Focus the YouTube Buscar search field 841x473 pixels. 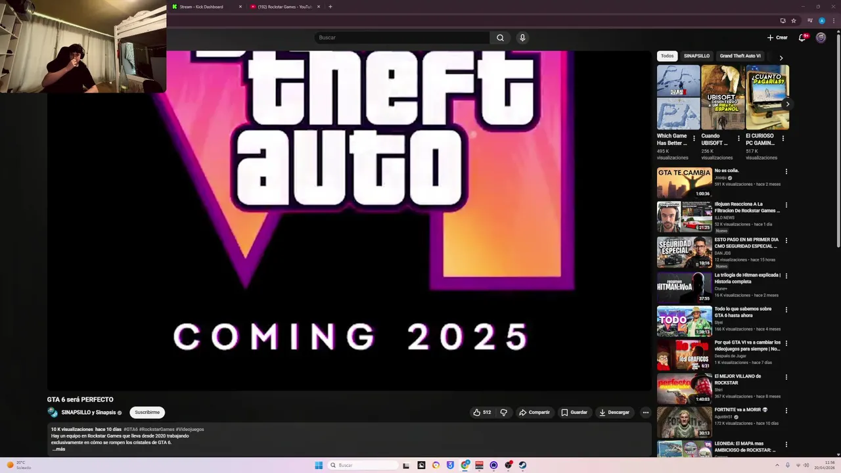402,37
